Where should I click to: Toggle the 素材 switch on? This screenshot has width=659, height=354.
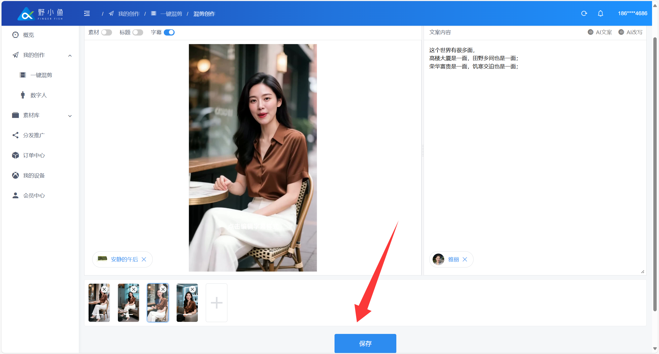tap(106, 32)
